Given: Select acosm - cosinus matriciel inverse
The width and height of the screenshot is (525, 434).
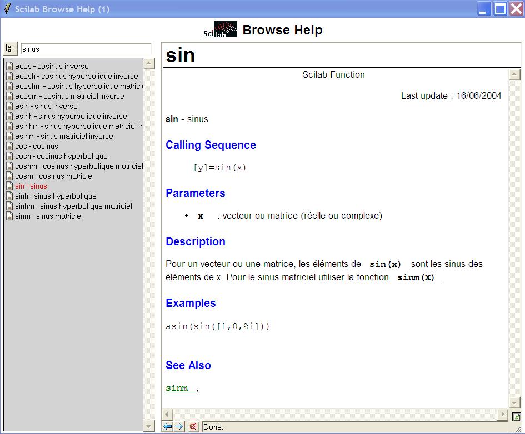Looking at the screenshot, I should click(69, 97).
